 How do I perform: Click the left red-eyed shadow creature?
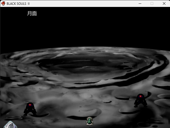click(x=30, y=109)
